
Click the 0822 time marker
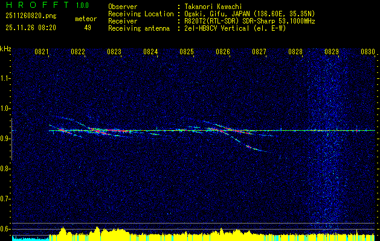(78, 51)
